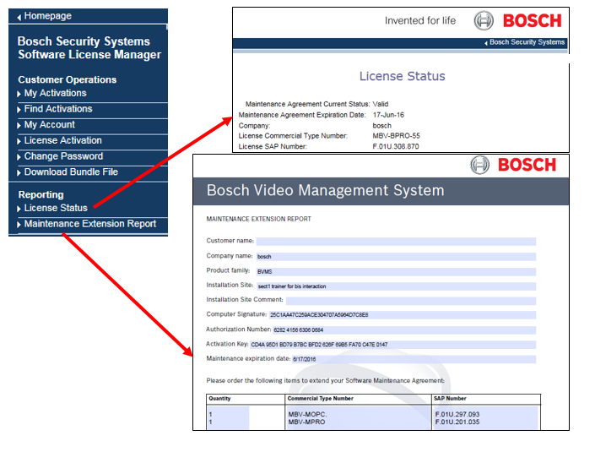Open License Activation page
595x452 pixels.
62,140
